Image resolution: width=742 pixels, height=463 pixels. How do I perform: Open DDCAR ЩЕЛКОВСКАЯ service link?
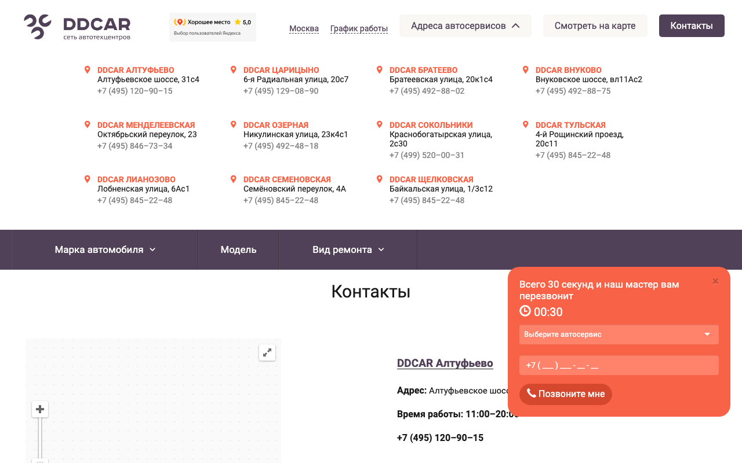coord(431,179)
